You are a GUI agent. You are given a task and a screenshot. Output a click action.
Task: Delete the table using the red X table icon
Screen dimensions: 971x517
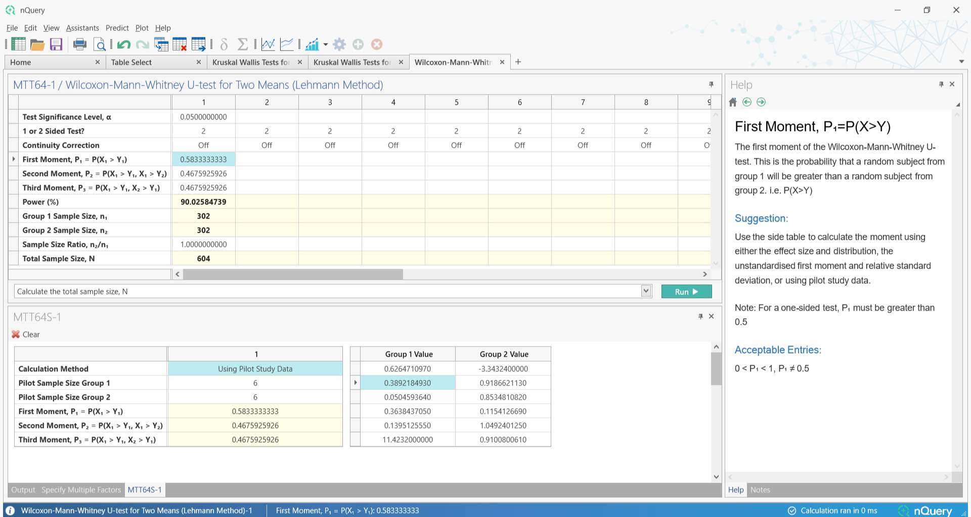181,45
